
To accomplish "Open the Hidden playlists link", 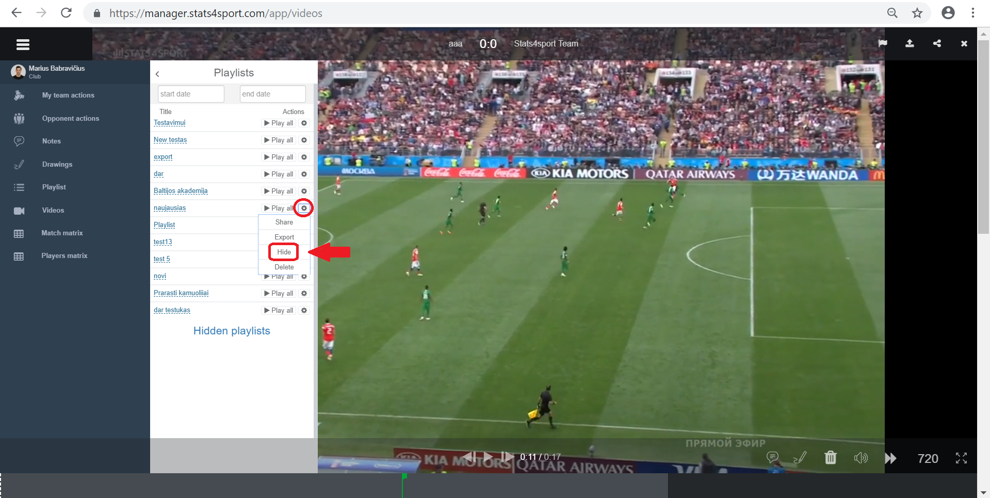I will [x=232, y=331].
